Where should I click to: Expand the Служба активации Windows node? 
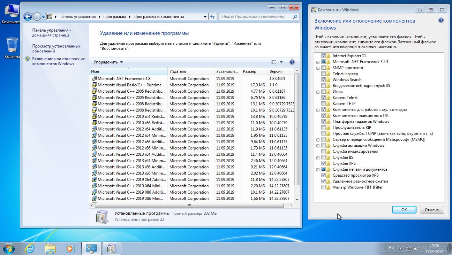pyautogui.click(x=318, y=146)
